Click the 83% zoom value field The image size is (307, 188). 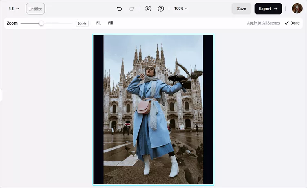(x=82, y=23)
